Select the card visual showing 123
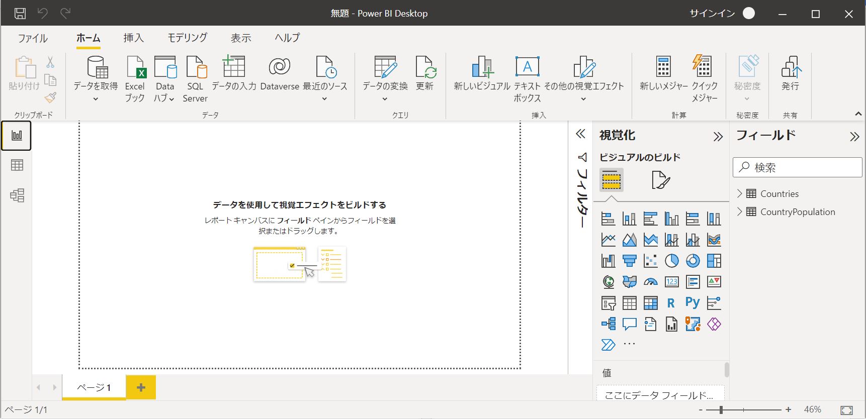 (x=671, y=282)
